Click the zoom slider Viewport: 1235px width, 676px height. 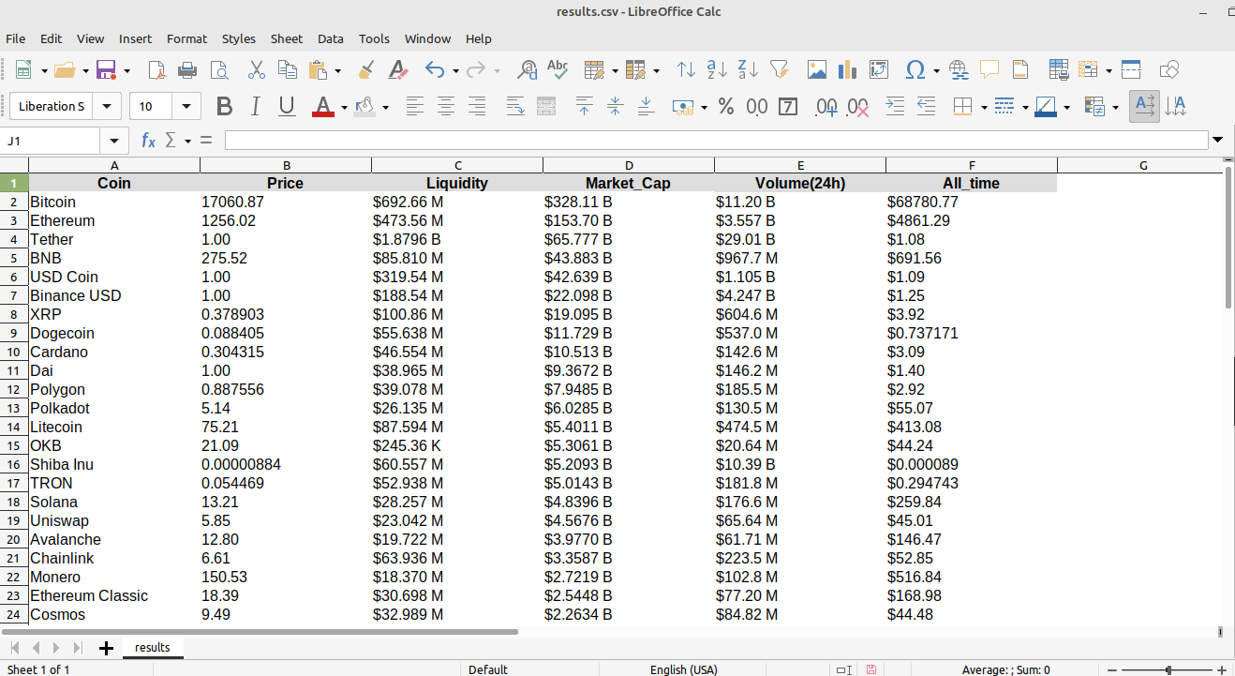click(1168, 669)
